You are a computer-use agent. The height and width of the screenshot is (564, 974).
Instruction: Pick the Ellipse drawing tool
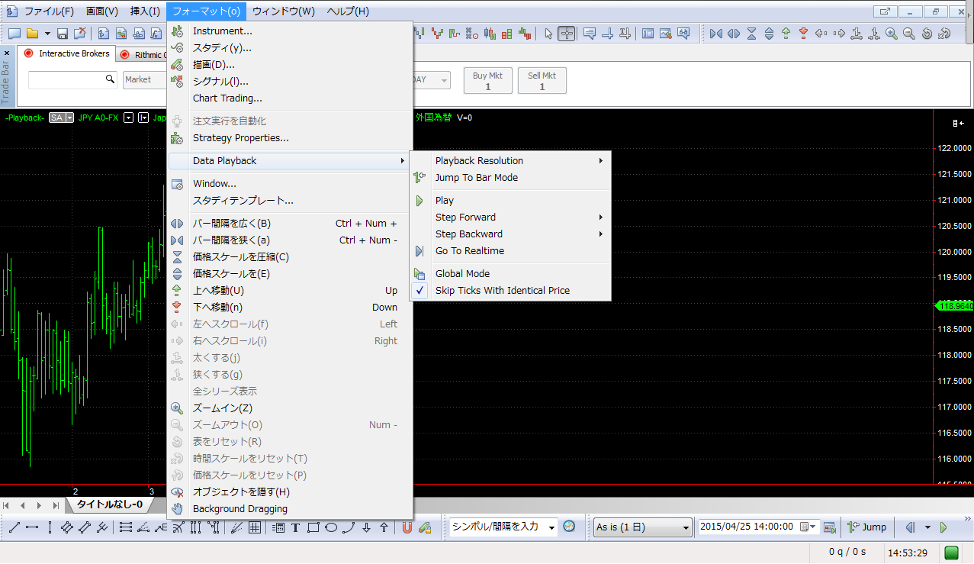[331, 527]
